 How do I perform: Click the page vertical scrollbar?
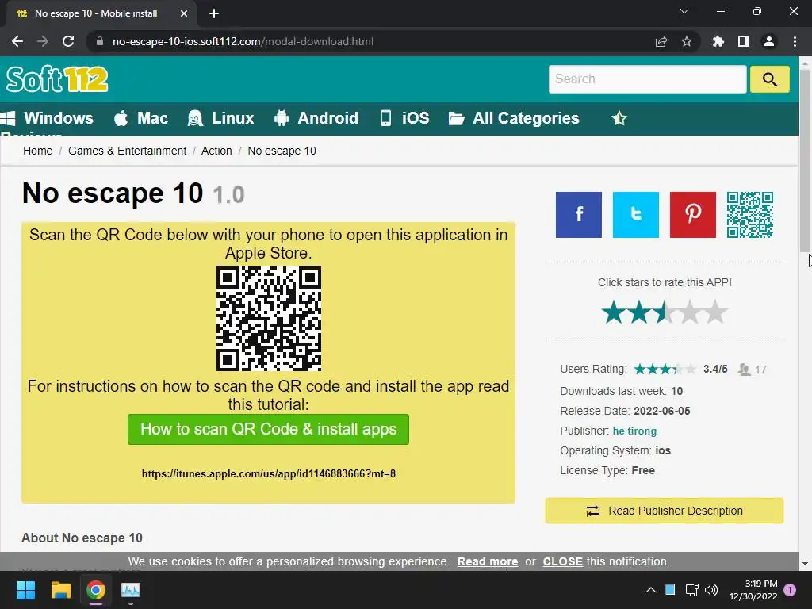805,160
